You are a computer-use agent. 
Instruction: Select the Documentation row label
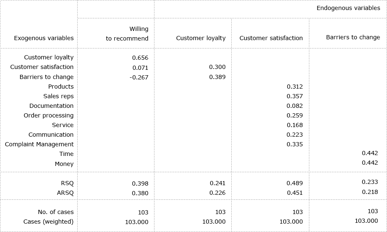51,106
